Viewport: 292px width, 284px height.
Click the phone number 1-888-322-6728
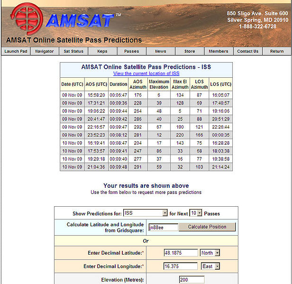(x=258, y=27)
